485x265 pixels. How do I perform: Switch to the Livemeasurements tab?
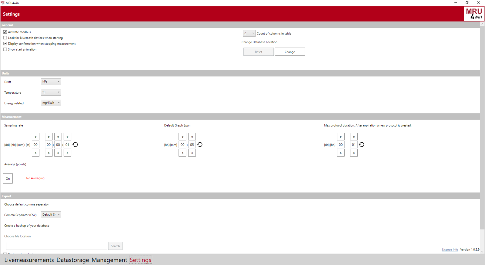click(29, 260)
